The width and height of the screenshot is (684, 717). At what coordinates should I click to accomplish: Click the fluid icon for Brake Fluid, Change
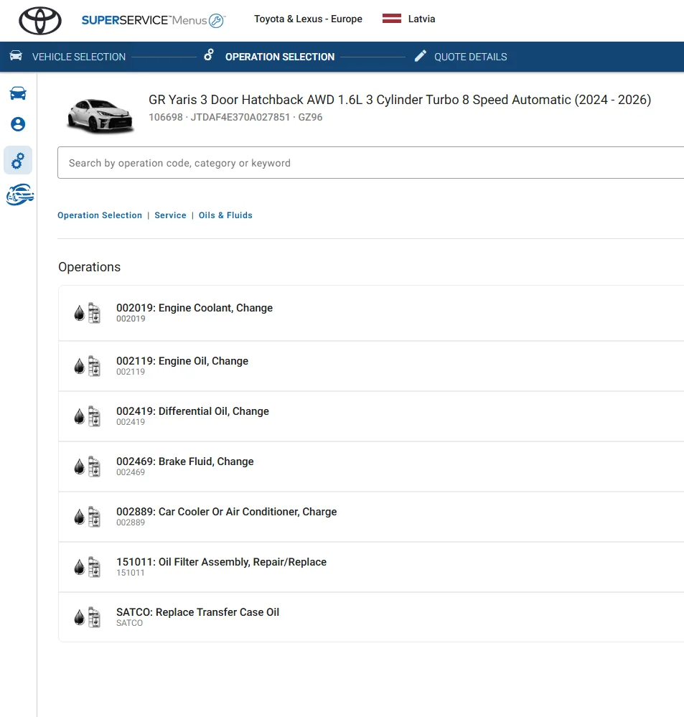tap(88, 467)
